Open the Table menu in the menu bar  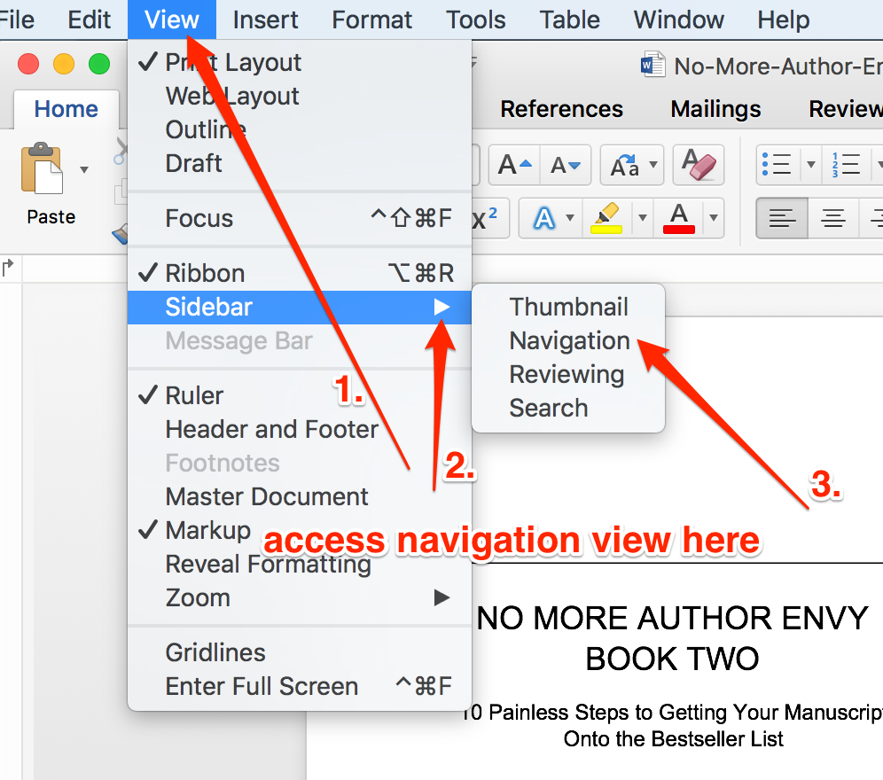coord(568,19)
